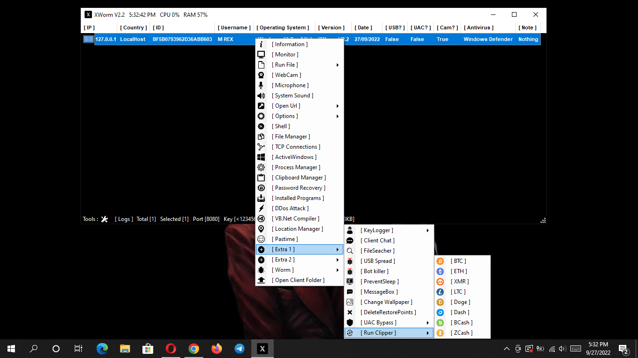Start the DDos Attack tool
This screenshot has width=638, height=358.
coord(290,208)
